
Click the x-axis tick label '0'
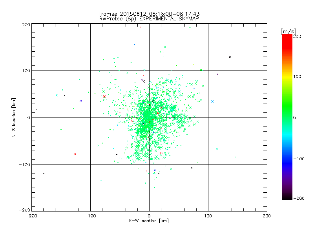coord(149,216)
